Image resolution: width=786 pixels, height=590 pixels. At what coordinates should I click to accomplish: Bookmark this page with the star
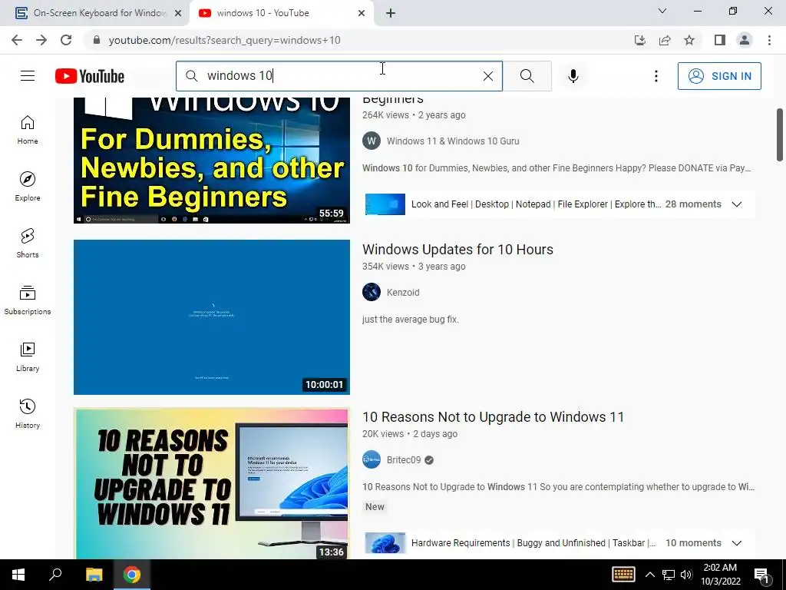[x=689, y=40]
